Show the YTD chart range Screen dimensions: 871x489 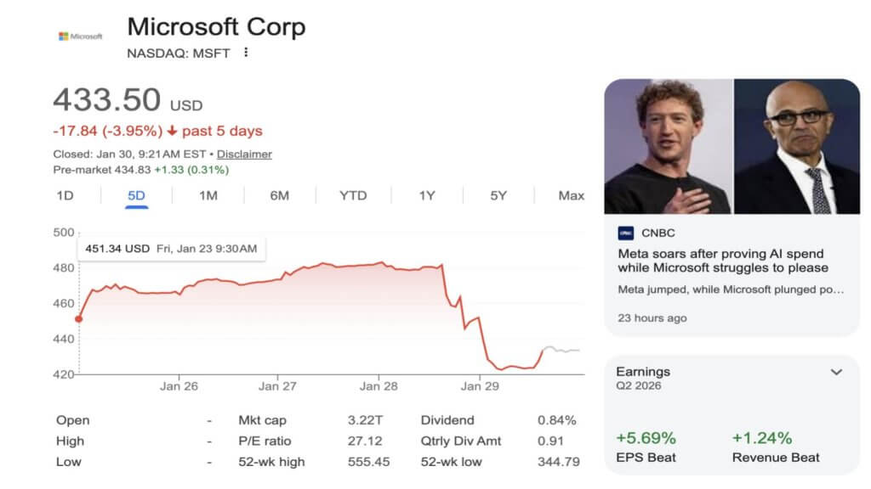(353, 195)
